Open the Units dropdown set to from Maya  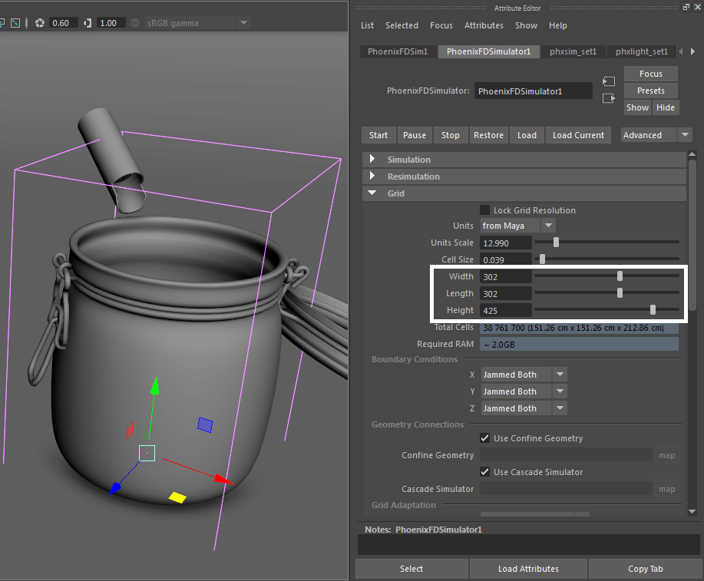(x=517, y=226)
